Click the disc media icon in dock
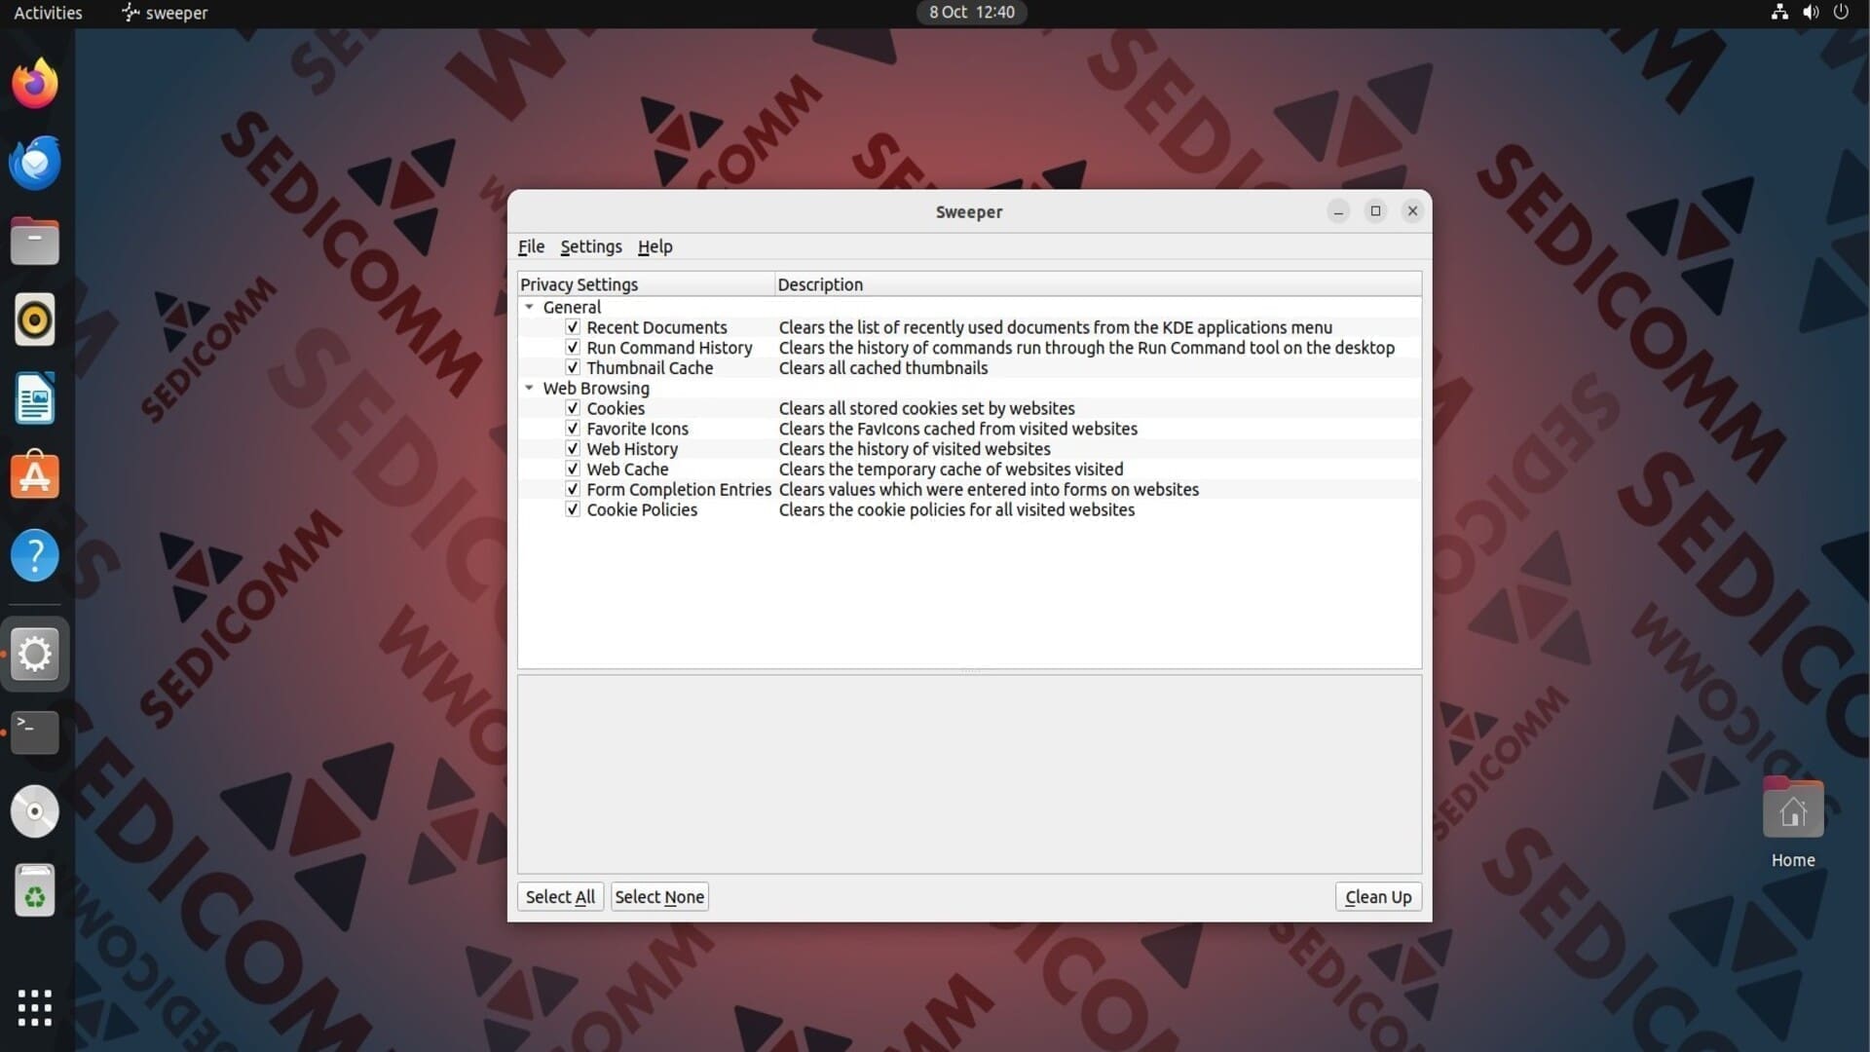The width and height of the screenshot is (1870, 1052). tap(35, 811)
